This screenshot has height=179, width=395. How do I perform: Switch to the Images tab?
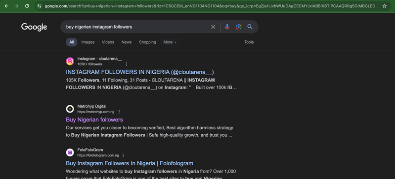pos(88,42)
